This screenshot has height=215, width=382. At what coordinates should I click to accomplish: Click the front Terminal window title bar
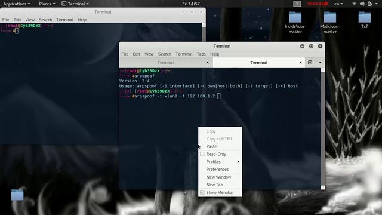pos(222,46)
